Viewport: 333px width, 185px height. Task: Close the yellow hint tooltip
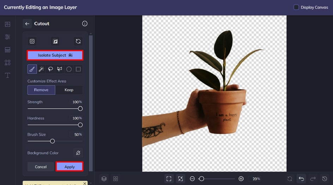pos(85,183)
